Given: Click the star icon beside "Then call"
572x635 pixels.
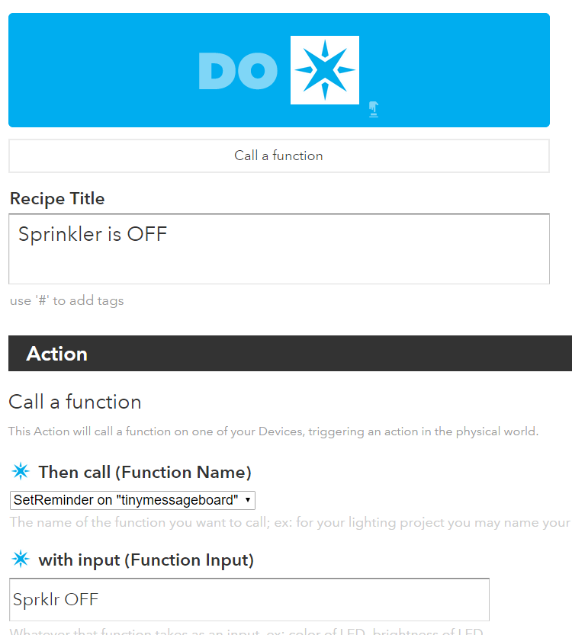Looking at the screenshot, I should [21, 471].
